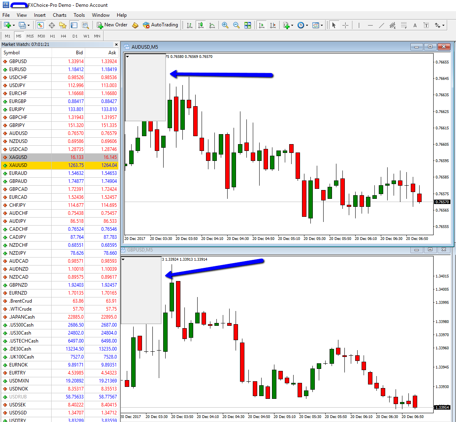Open the Charts menu
456x422 pixels.
click(60, 15)
